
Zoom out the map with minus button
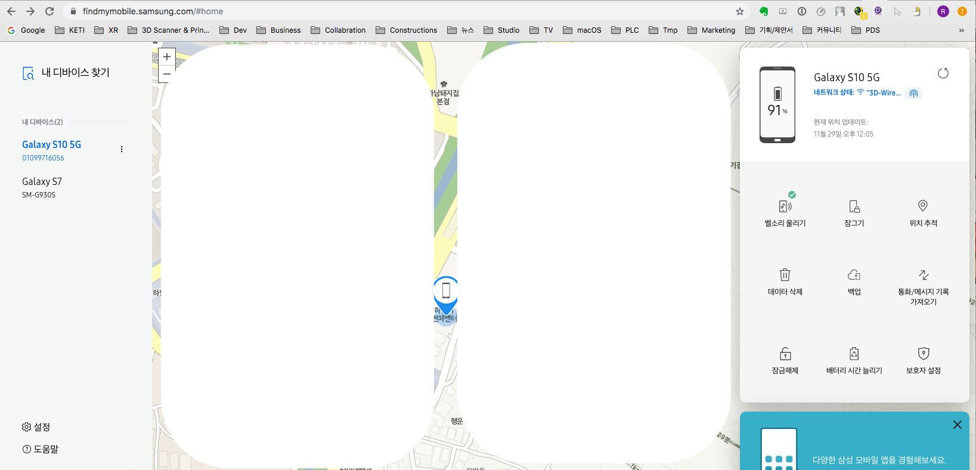167,74
